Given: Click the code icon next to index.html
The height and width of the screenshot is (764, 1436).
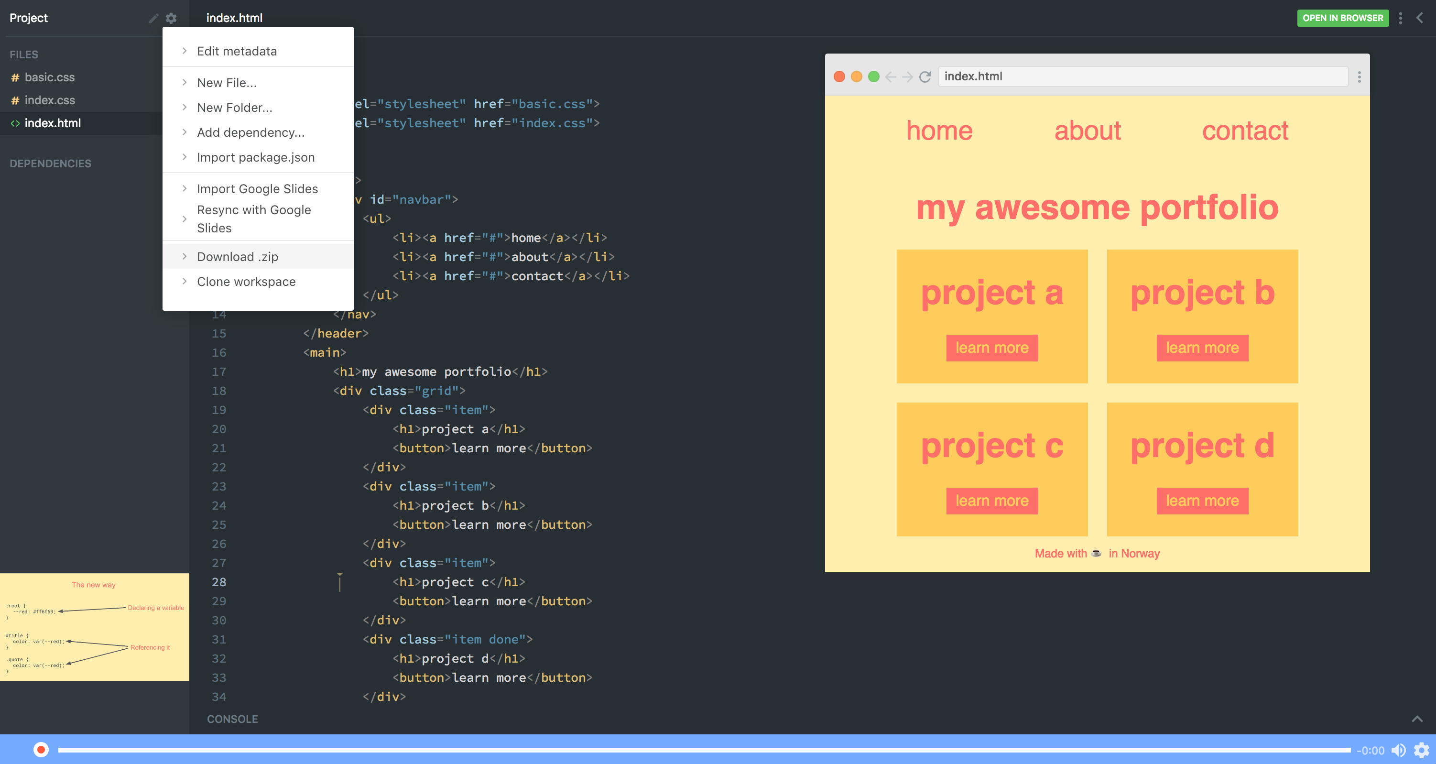Looking at the screenshot, I should [15, 123].
